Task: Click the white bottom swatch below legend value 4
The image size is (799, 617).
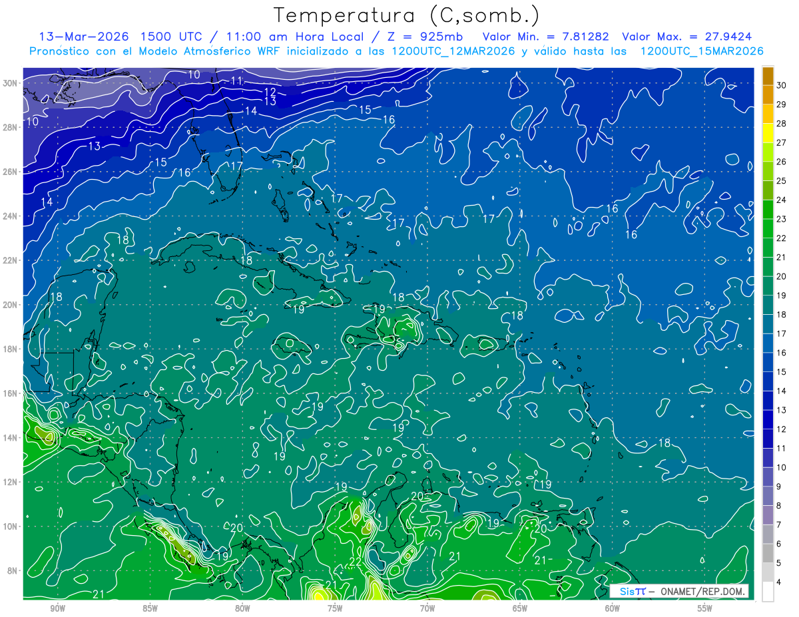Action: 768,592
